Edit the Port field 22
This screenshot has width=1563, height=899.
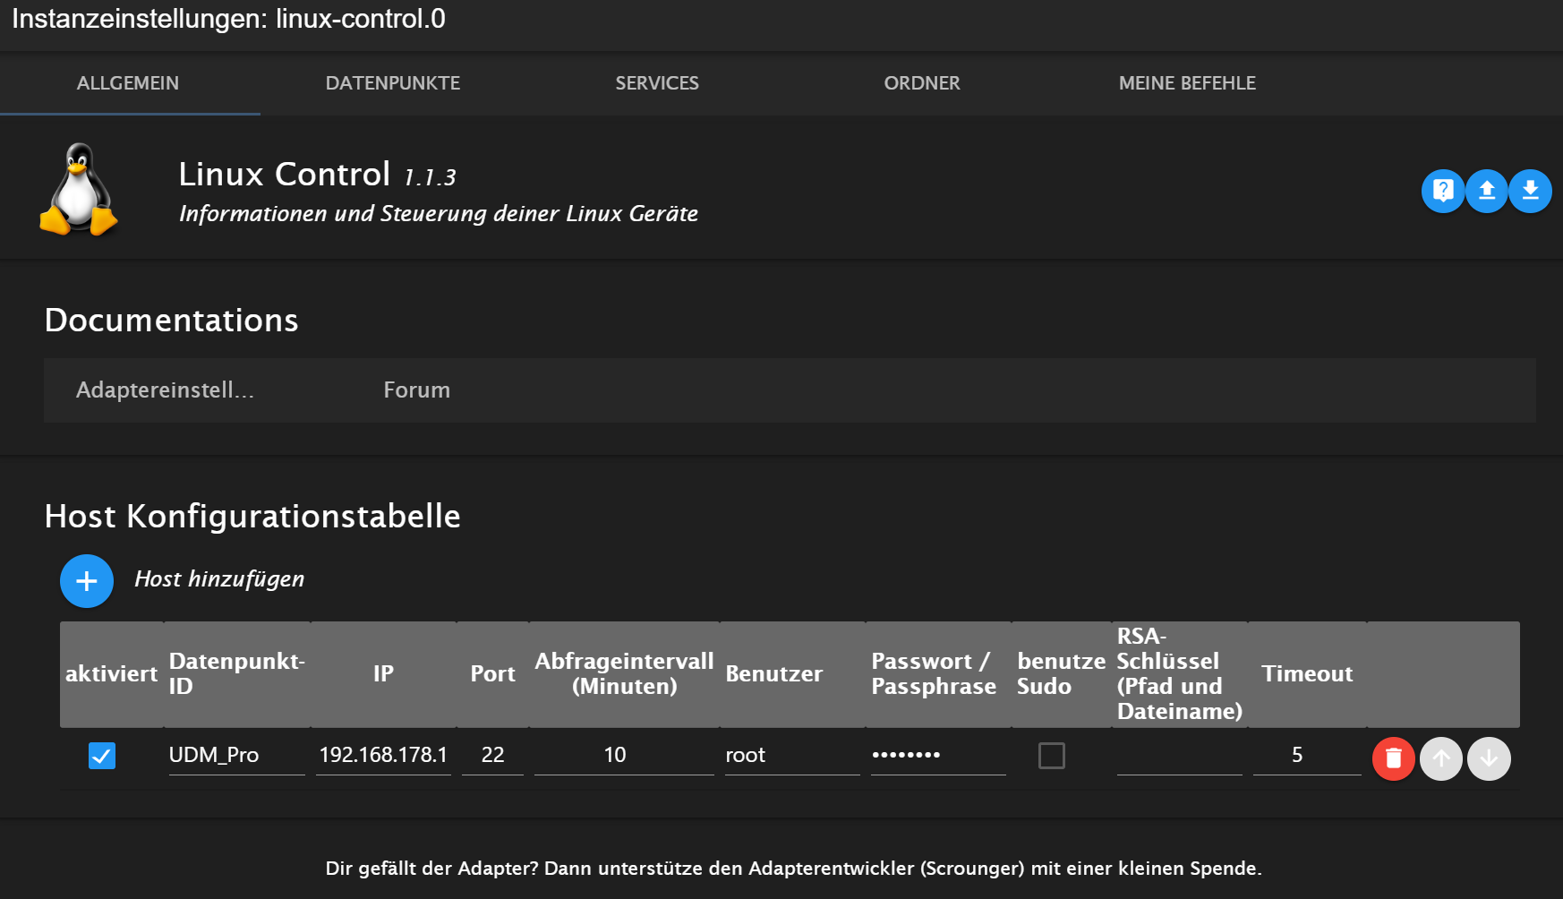pos(492,755)
